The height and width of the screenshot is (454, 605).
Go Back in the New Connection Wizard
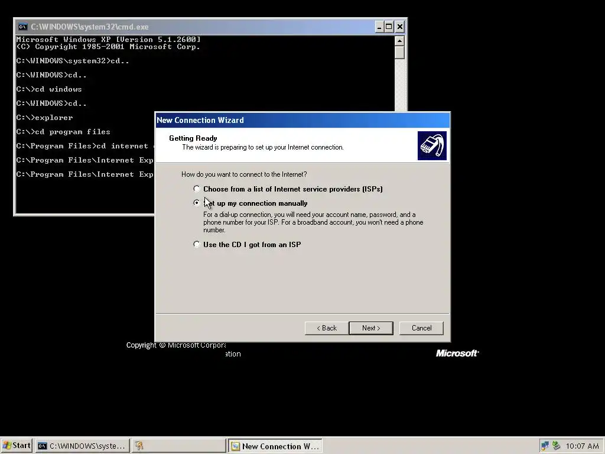(x=326, y=327)
